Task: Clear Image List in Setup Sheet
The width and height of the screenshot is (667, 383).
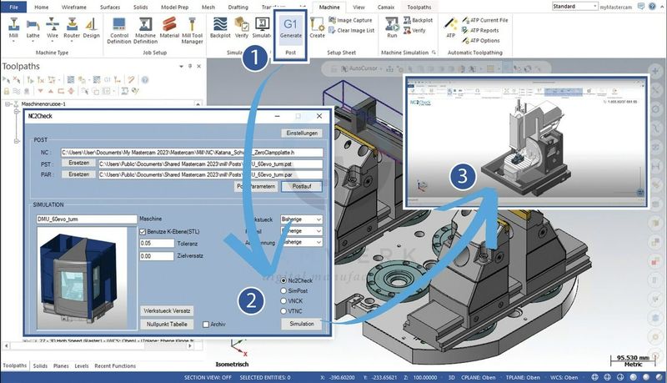Action: pyautogui.click(x=351, y=30)
